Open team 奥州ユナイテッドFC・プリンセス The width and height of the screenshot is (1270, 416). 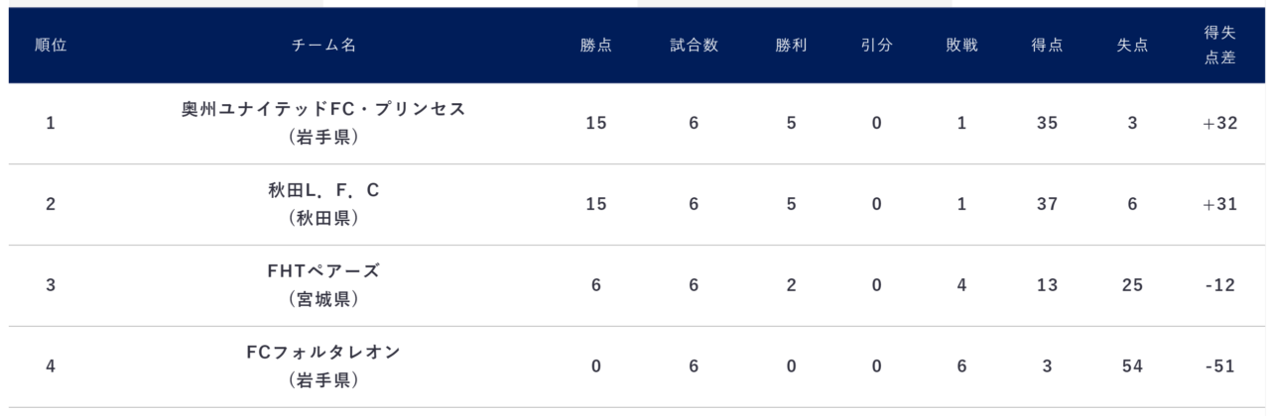pyautogui.click(x=323, y=110)
